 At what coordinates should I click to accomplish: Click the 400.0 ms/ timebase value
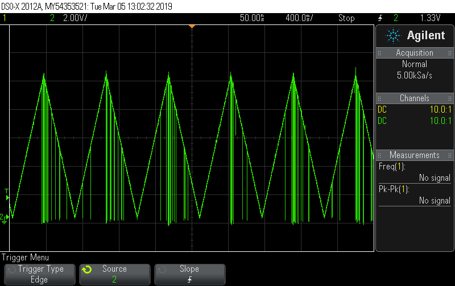(299, 18)
